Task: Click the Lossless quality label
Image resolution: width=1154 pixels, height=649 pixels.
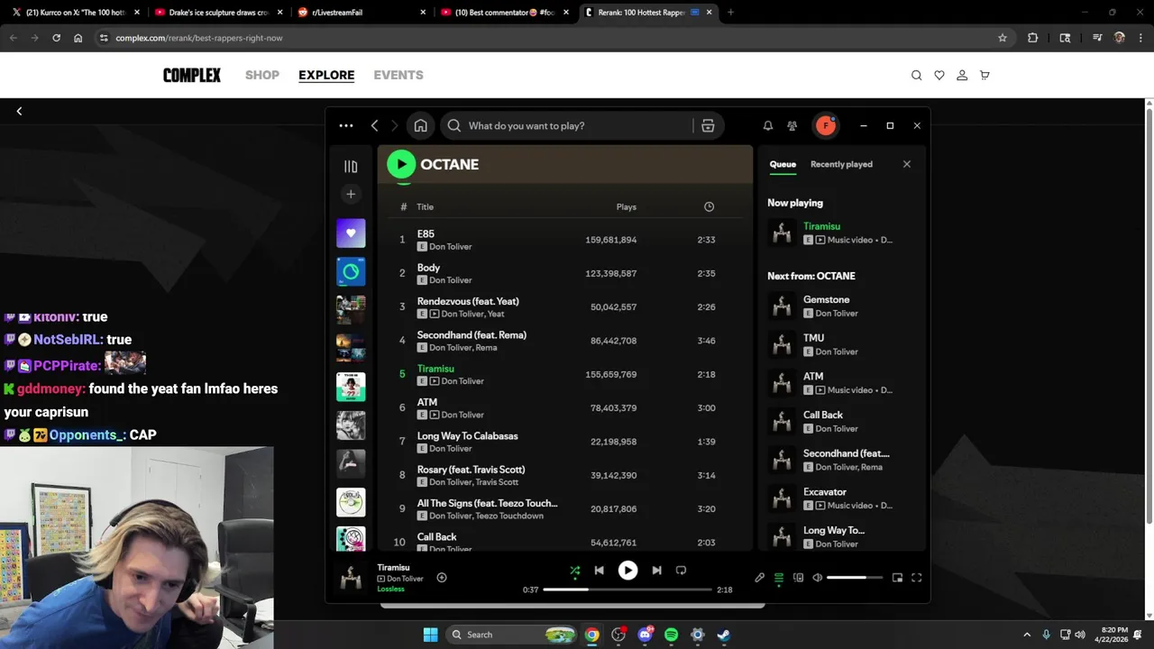Action: pyautogui.click(x=390, y=590)
